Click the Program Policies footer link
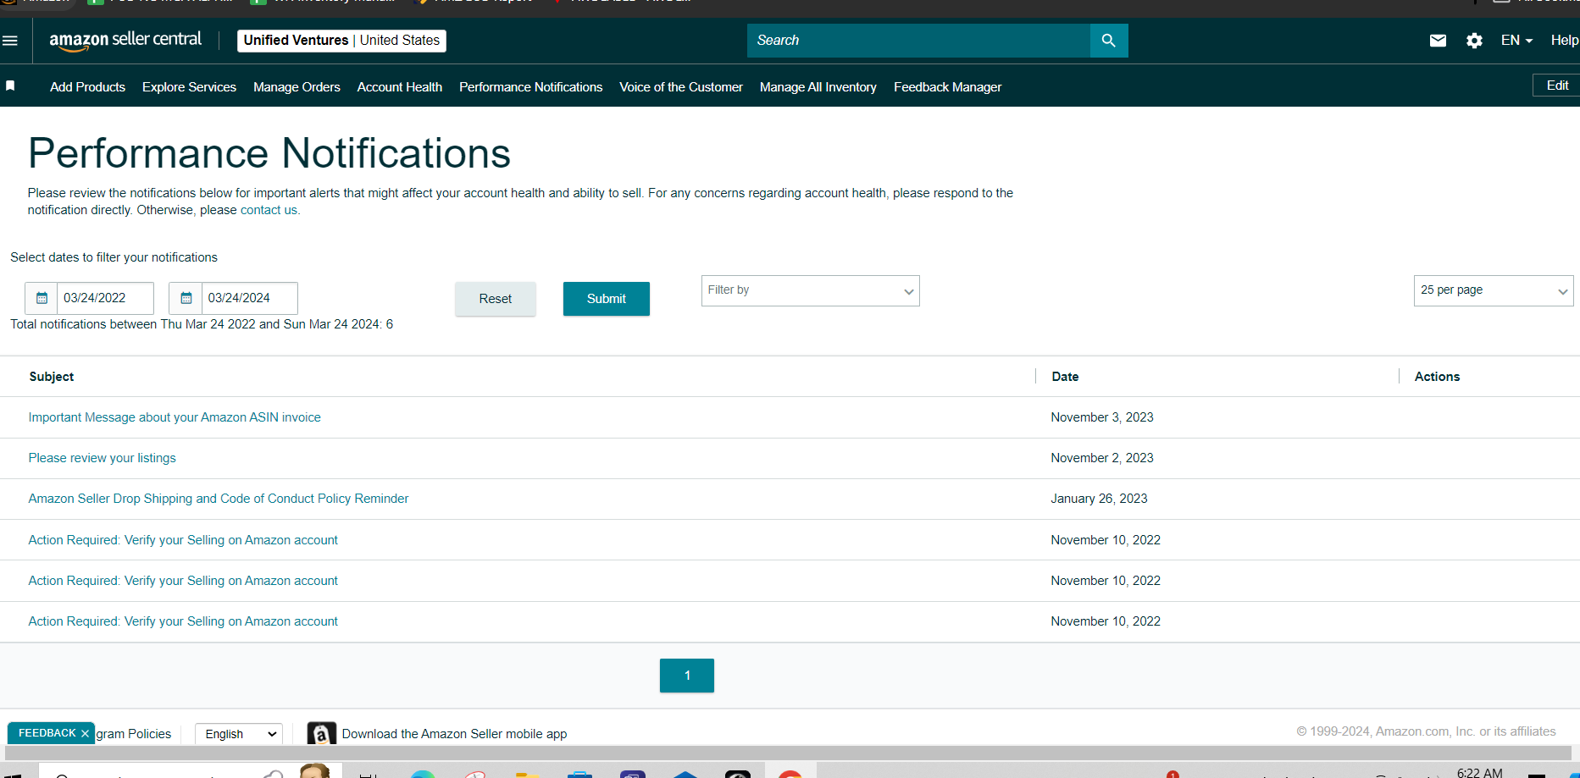Viewport: 1580px width, 778px height. coord(133,734)
